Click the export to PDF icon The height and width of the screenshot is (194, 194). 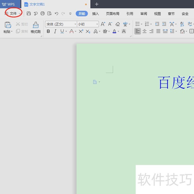click(x=36, y=13)
